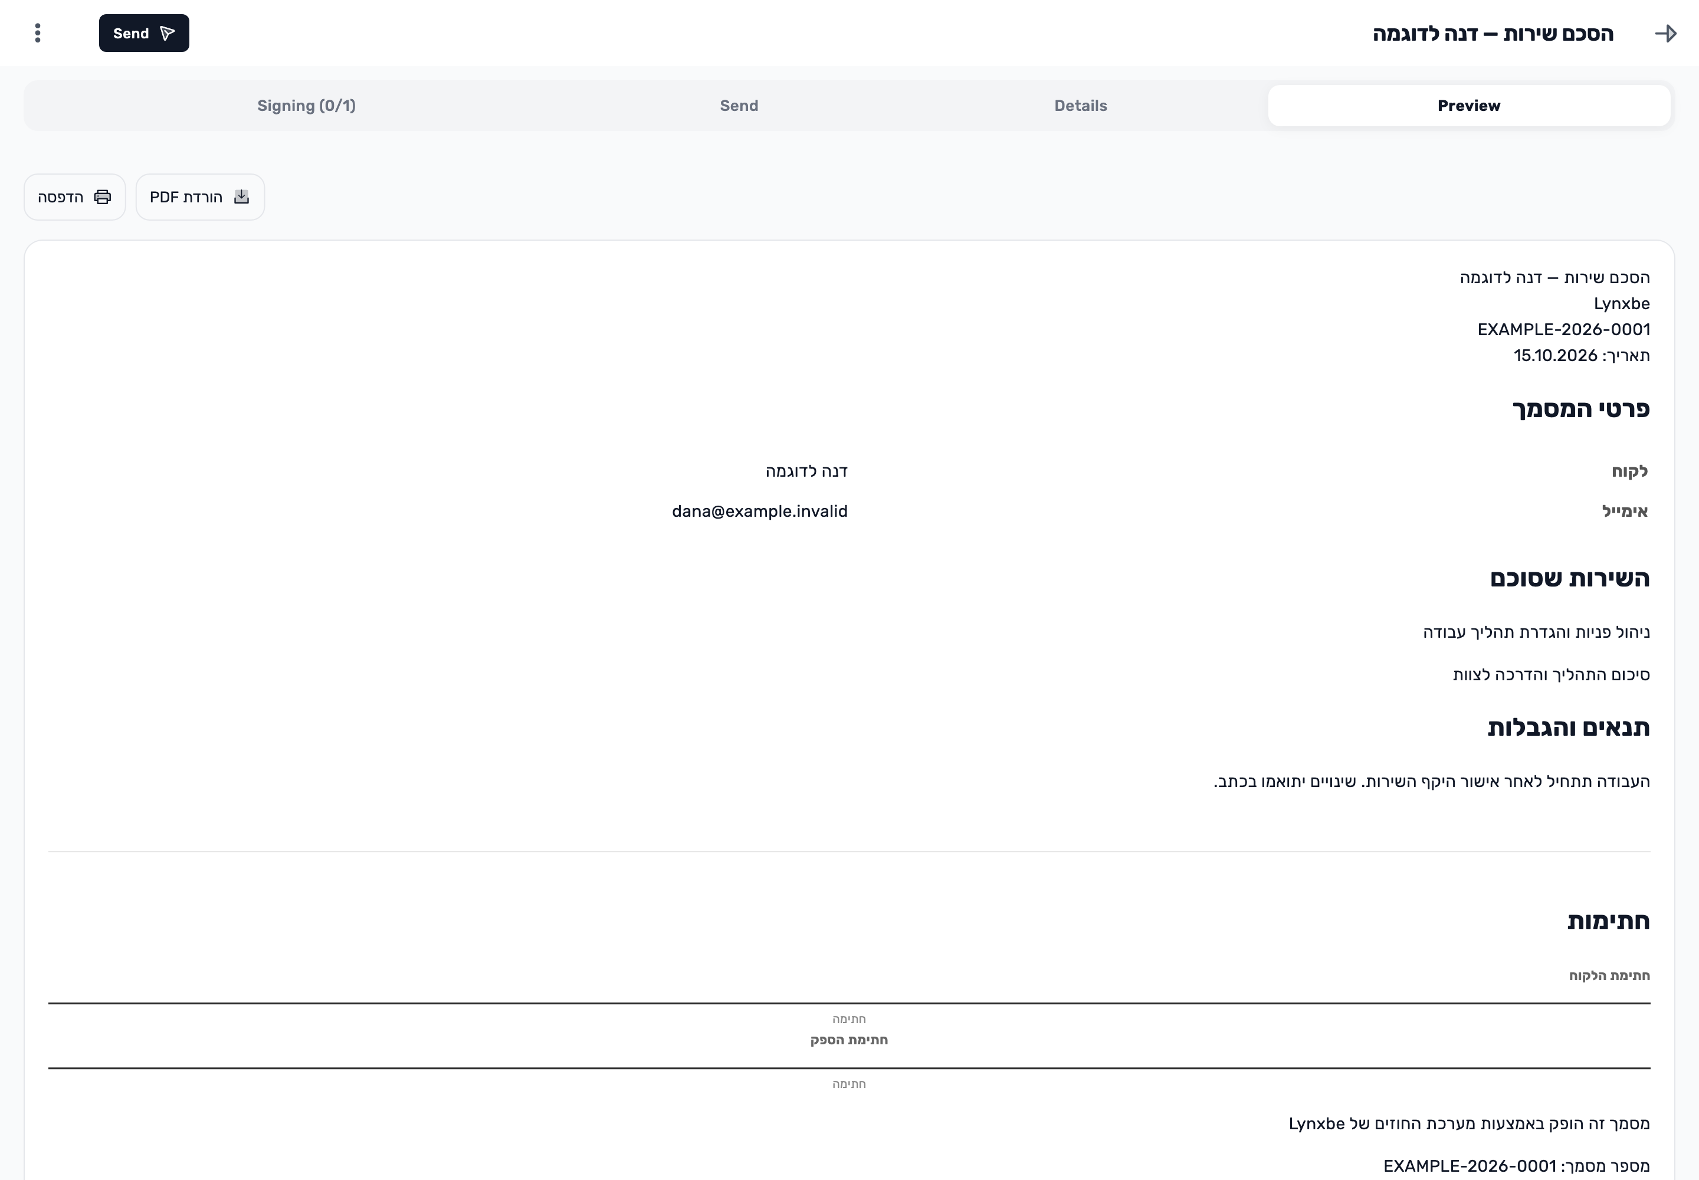
Task: Select the Preview tab
Action: 1469,106
